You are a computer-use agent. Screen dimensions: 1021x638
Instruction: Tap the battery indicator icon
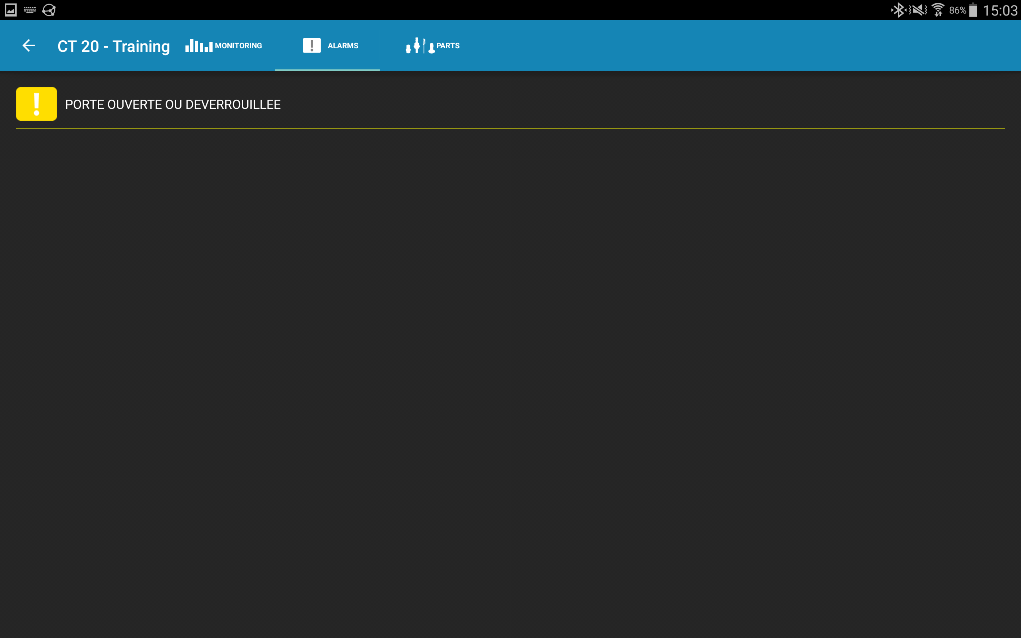973,10
